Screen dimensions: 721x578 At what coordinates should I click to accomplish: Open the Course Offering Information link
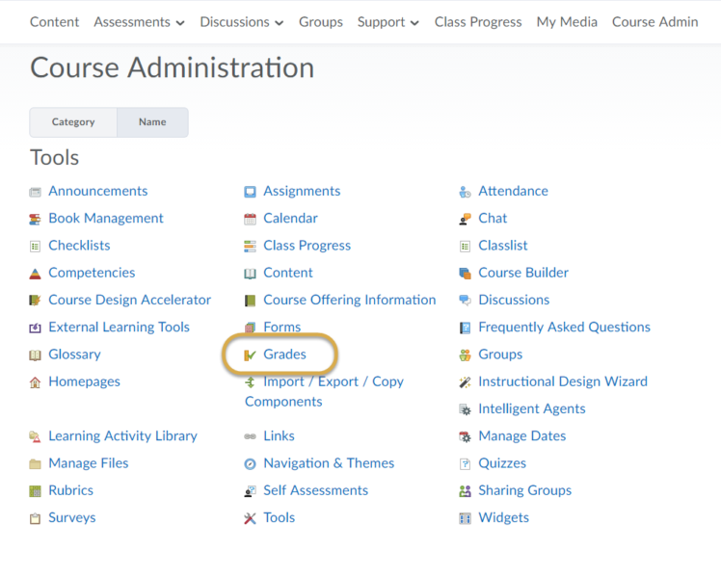click(350, 300)
